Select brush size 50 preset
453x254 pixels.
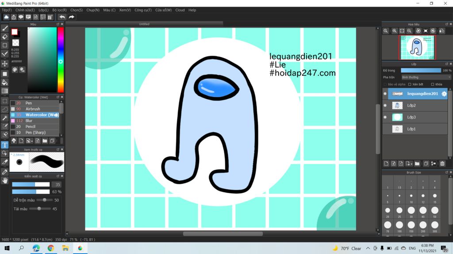click(x=435, y=211)
